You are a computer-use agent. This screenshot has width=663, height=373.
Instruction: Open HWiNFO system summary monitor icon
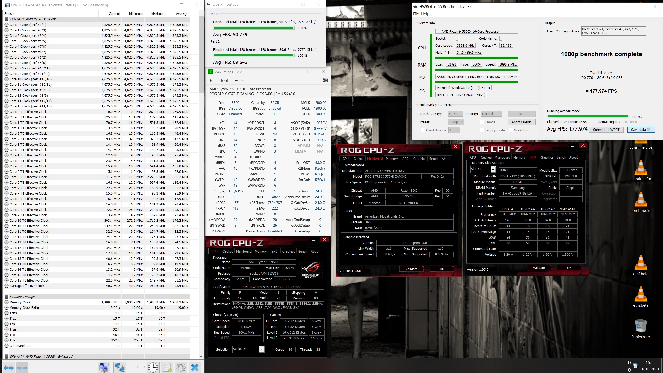(x=104, y=368)
